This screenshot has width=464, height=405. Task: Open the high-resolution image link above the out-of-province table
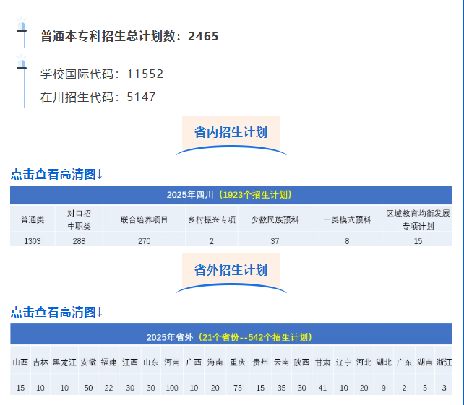click(56, 312)
